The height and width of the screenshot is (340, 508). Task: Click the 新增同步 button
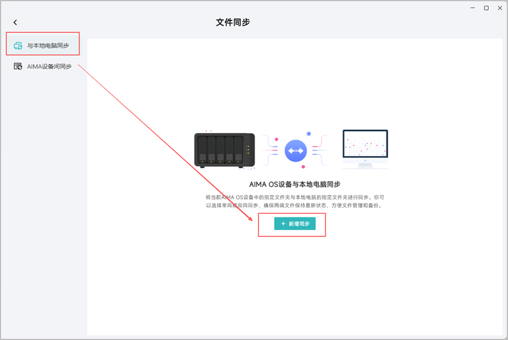[x=295, y=224]
